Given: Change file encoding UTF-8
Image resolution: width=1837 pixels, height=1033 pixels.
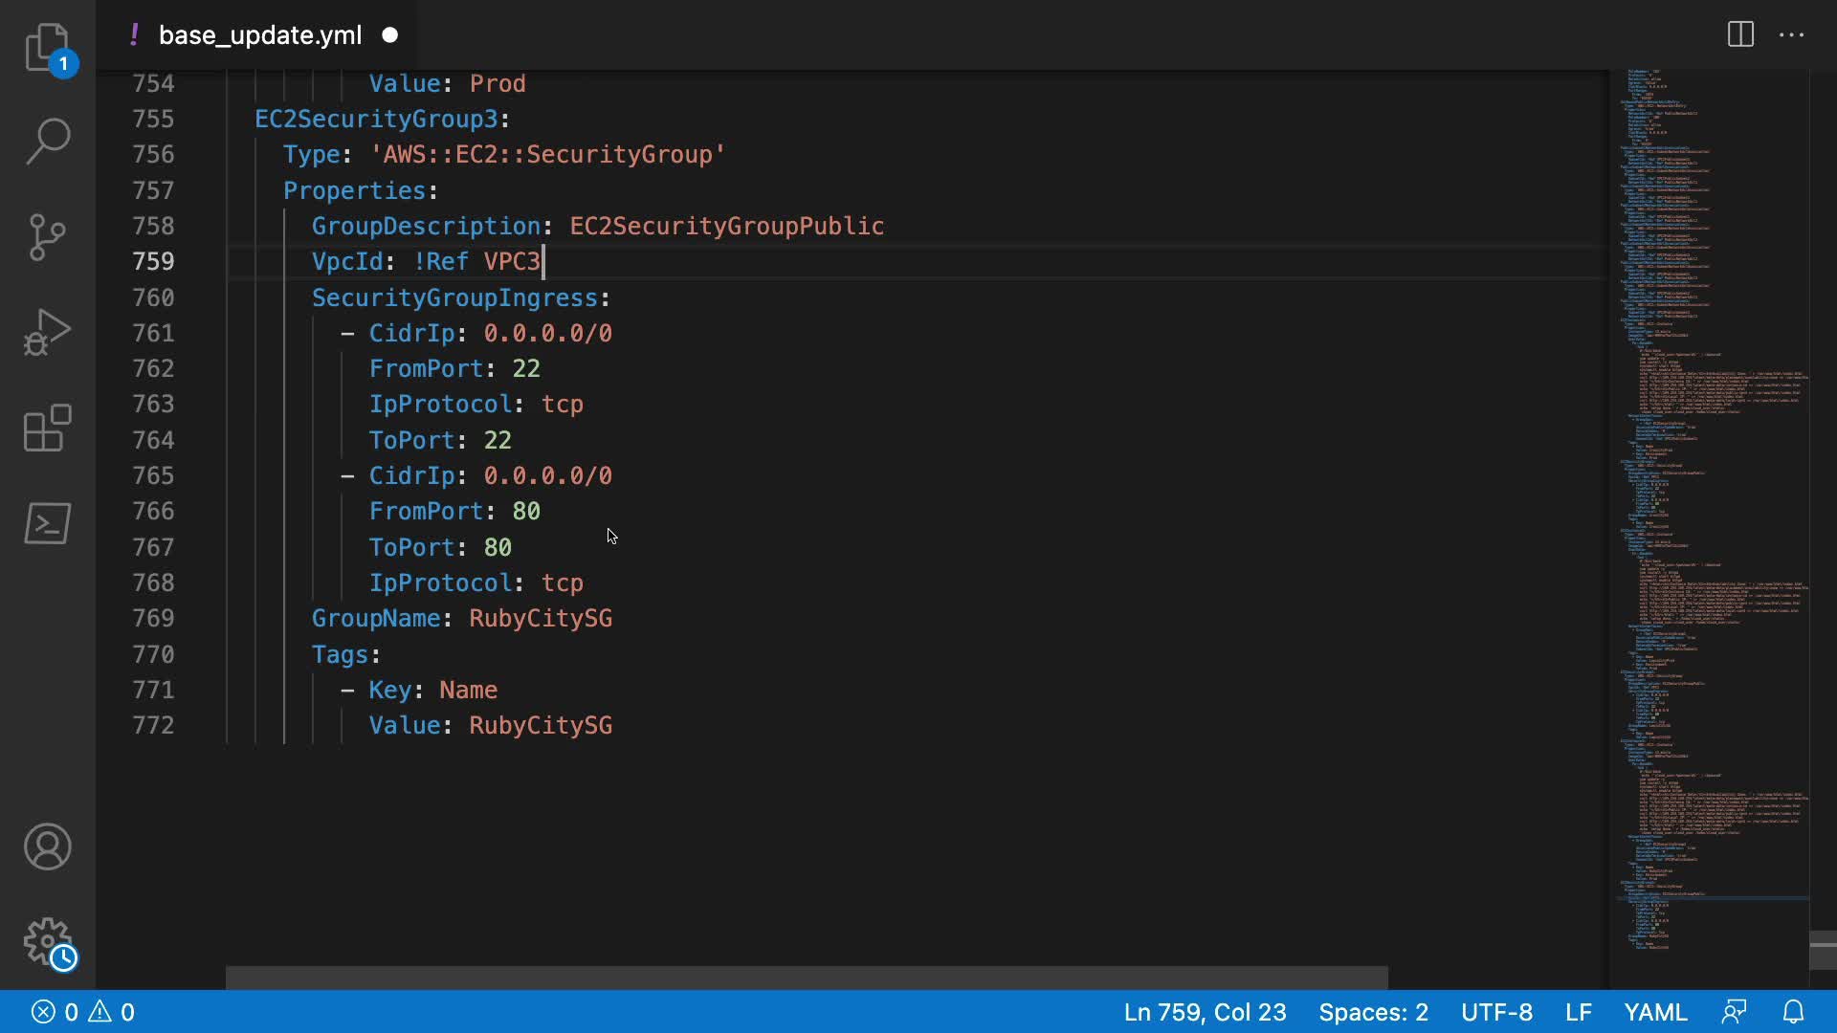Looking at the screenshot, I should coord(1496,1012).
